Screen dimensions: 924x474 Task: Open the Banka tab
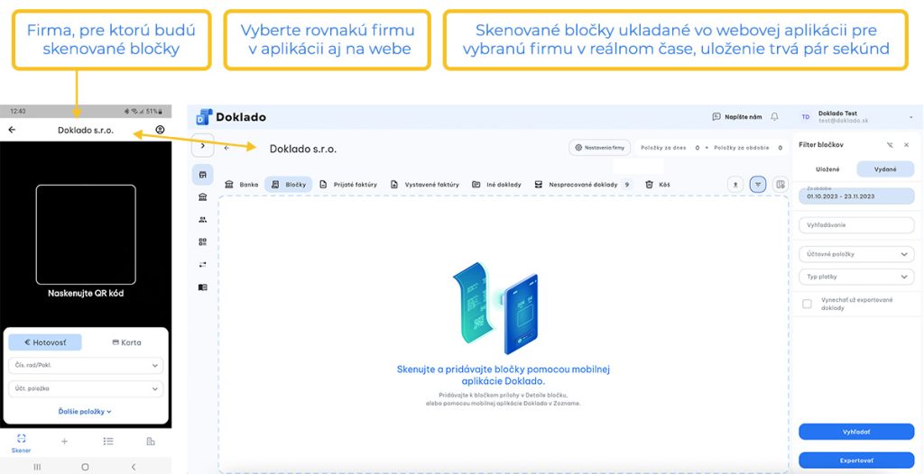[242, 185]
